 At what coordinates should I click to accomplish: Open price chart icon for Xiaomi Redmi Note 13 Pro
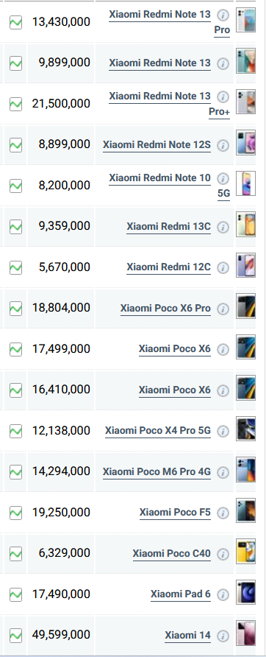pos(16,22)
